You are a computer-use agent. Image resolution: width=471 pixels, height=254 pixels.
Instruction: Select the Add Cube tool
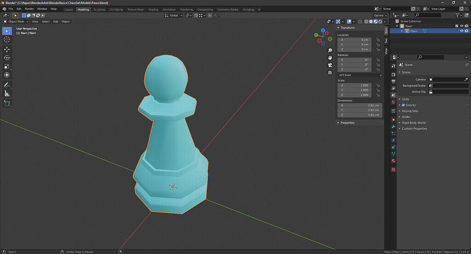point(7,104)
